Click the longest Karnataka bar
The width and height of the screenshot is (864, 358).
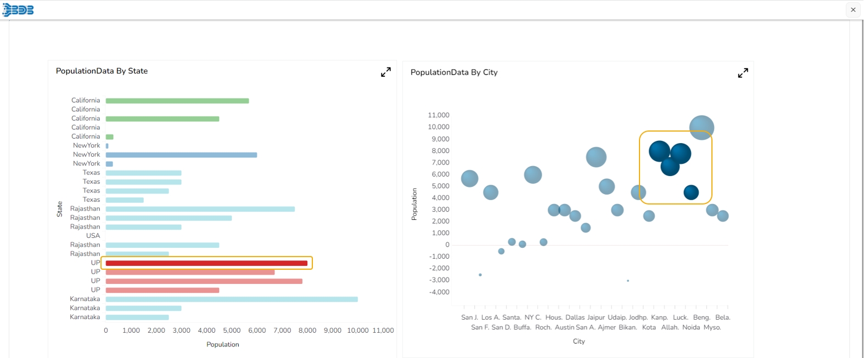232,299
